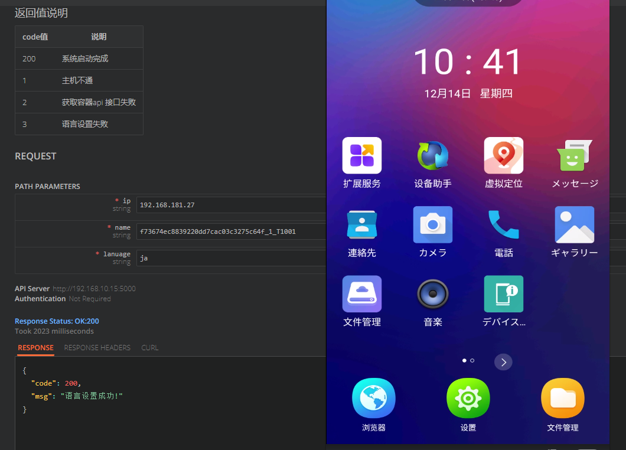Open the デバイス device info app

(503, 294)
